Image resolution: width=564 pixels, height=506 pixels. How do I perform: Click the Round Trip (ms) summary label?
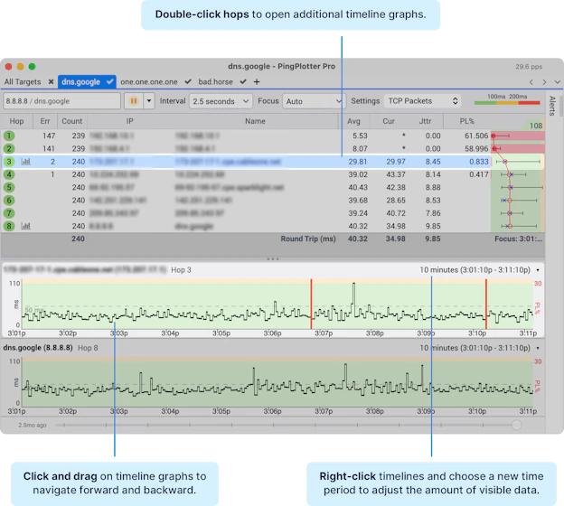[x=308, y=239]
